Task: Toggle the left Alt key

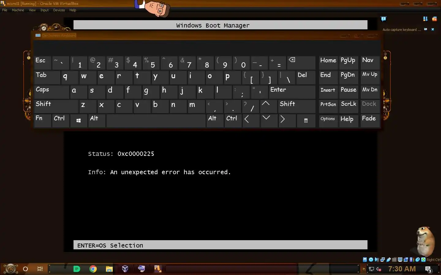Action: click(96, 120)
